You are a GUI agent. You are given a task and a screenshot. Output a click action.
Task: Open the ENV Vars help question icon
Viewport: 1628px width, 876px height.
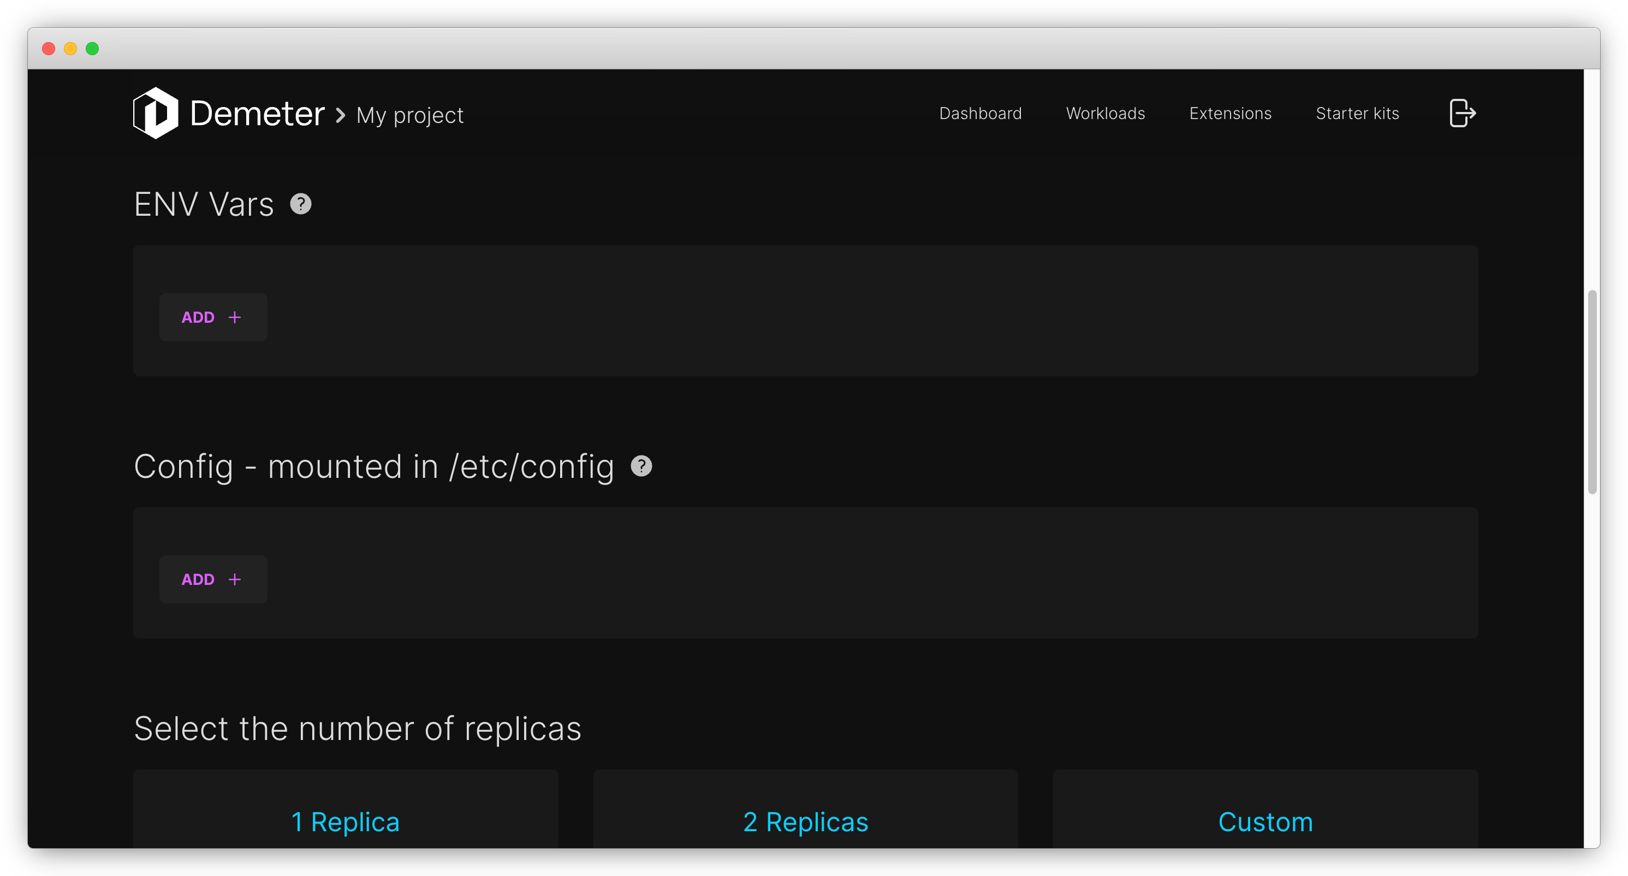pos(301,204)
